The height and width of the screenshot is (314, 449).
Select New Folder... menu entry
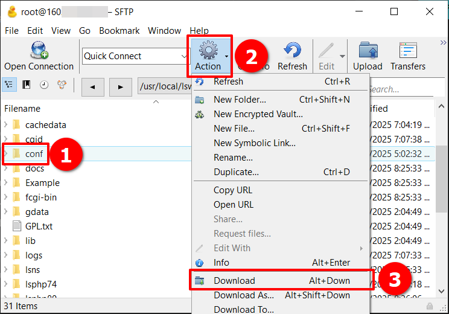click(x=240, y=100)
